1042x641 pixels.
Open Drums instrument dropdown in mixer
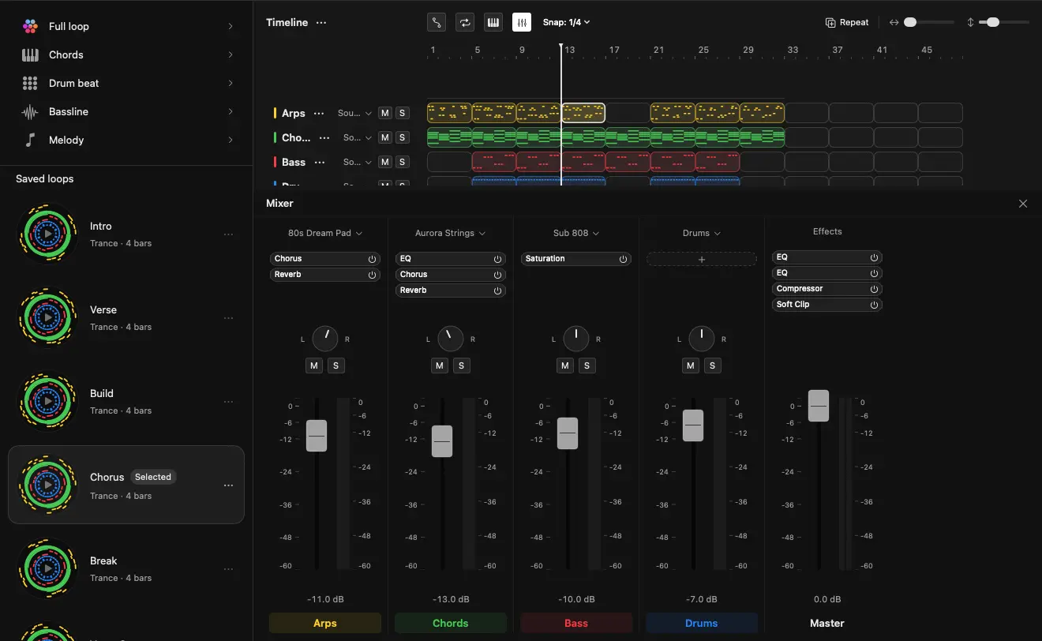702,233
